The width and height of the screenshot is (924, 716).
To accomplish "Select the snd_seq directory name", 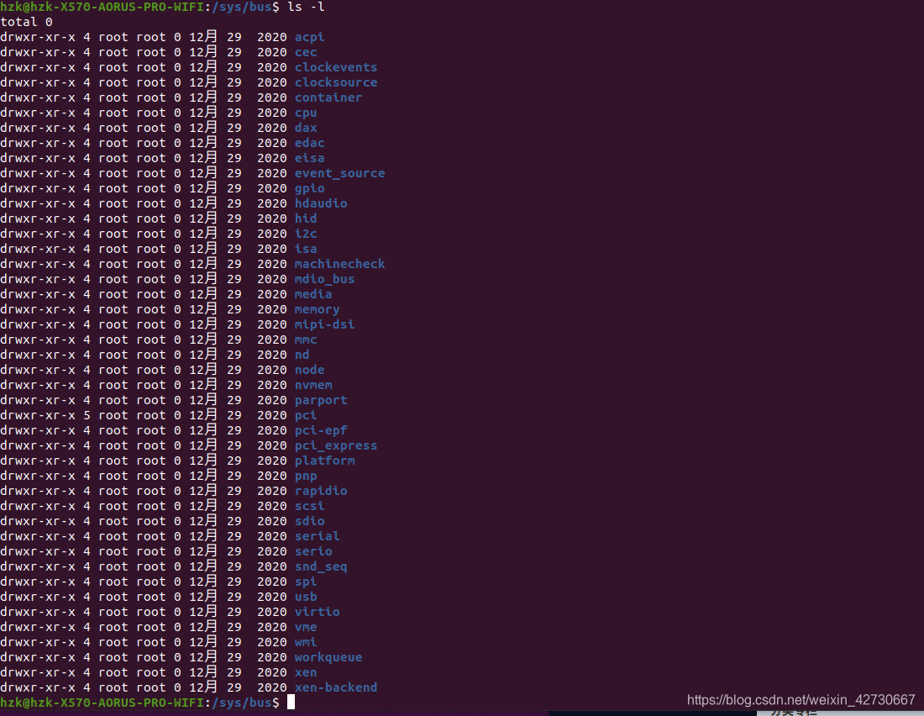I will coord(320,566).
